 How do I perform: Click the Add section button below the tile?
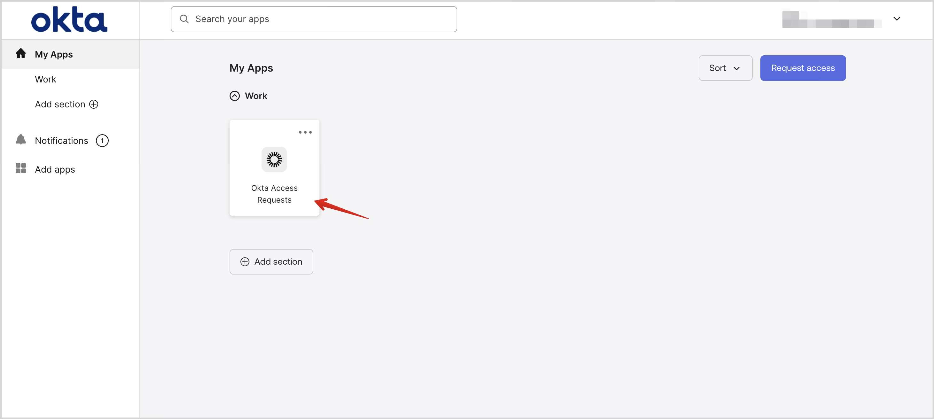[271, 261]
